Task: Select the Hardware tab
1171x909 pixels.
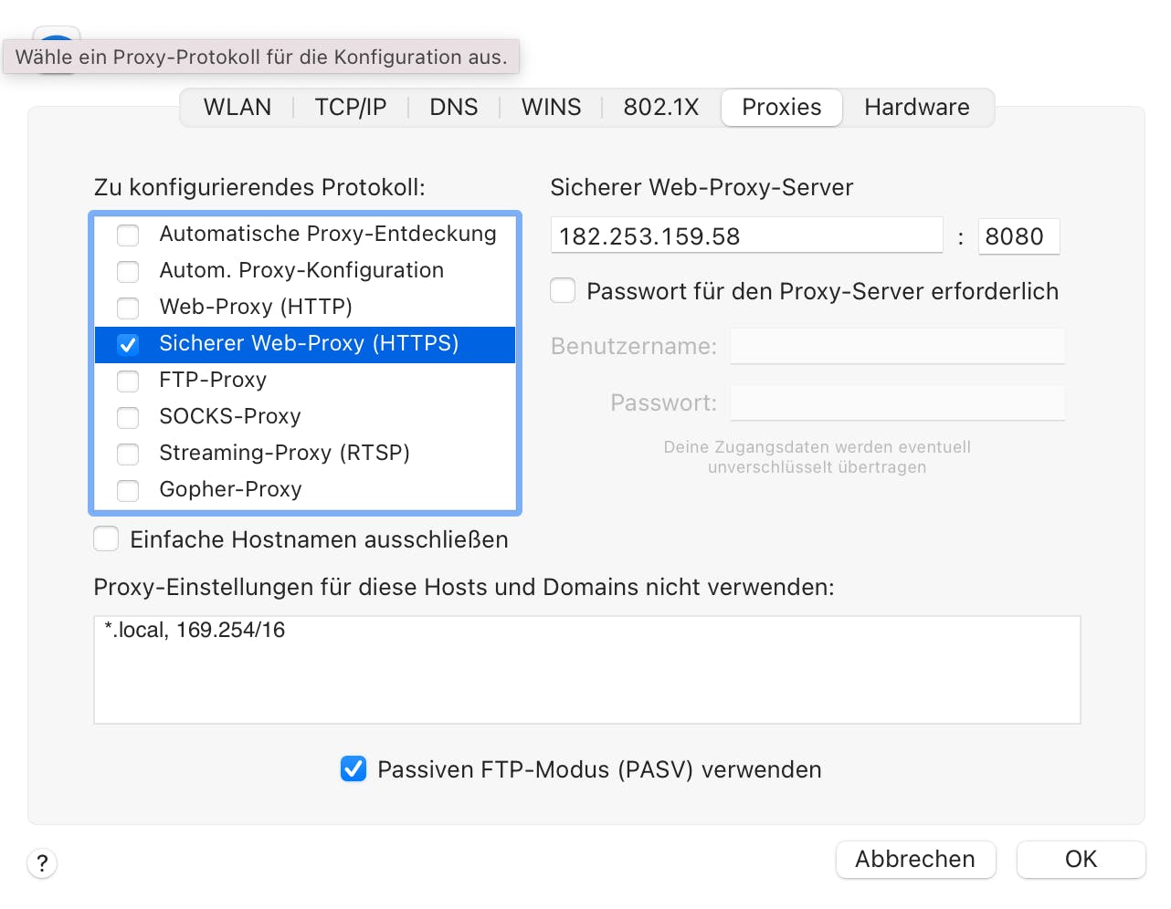Action: tap(917, 107)
